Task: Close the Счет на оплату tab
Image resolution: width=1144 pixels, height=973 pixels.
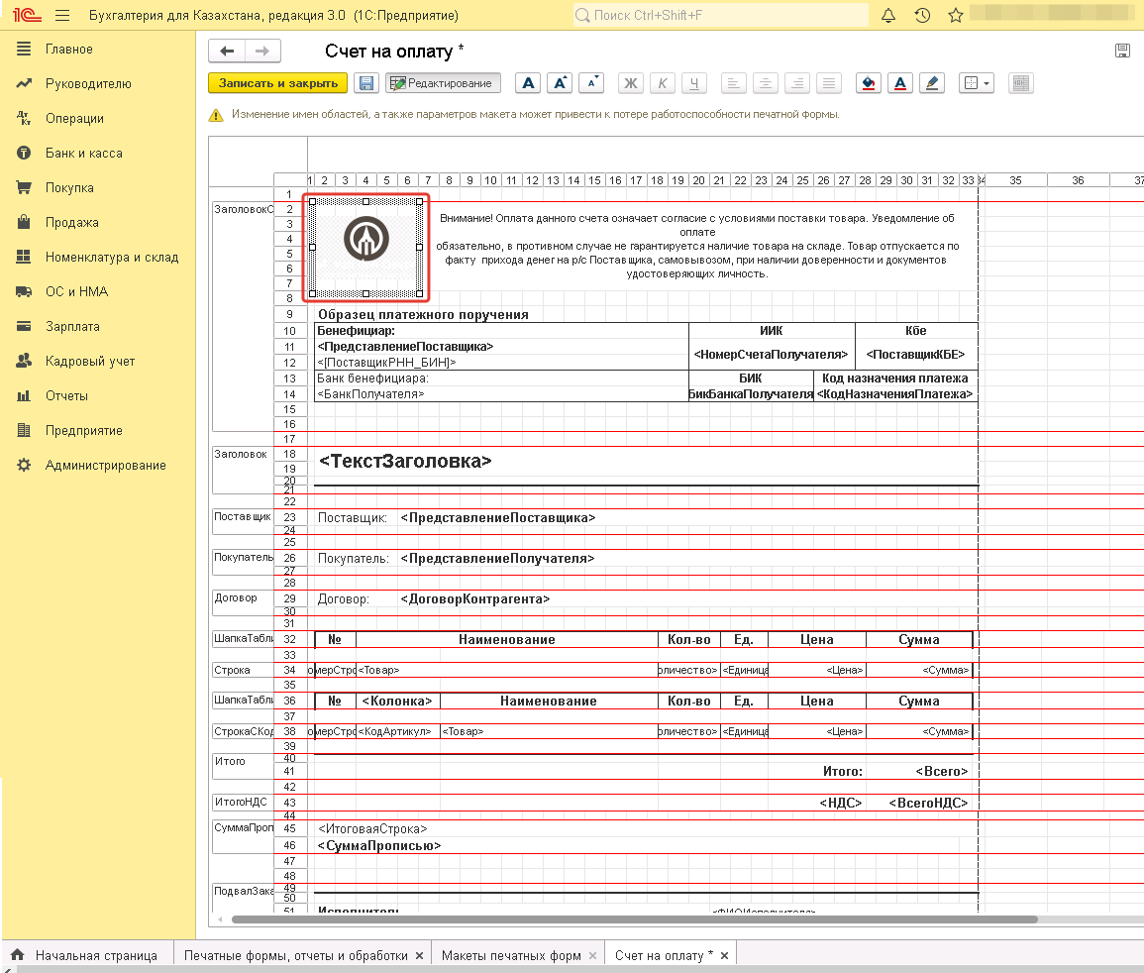Action: [x=724, y=955]
